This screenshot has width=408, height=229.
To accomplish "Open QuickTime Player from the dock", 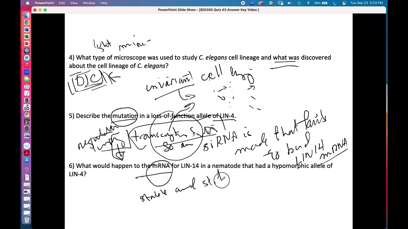I will click(27, 51).
